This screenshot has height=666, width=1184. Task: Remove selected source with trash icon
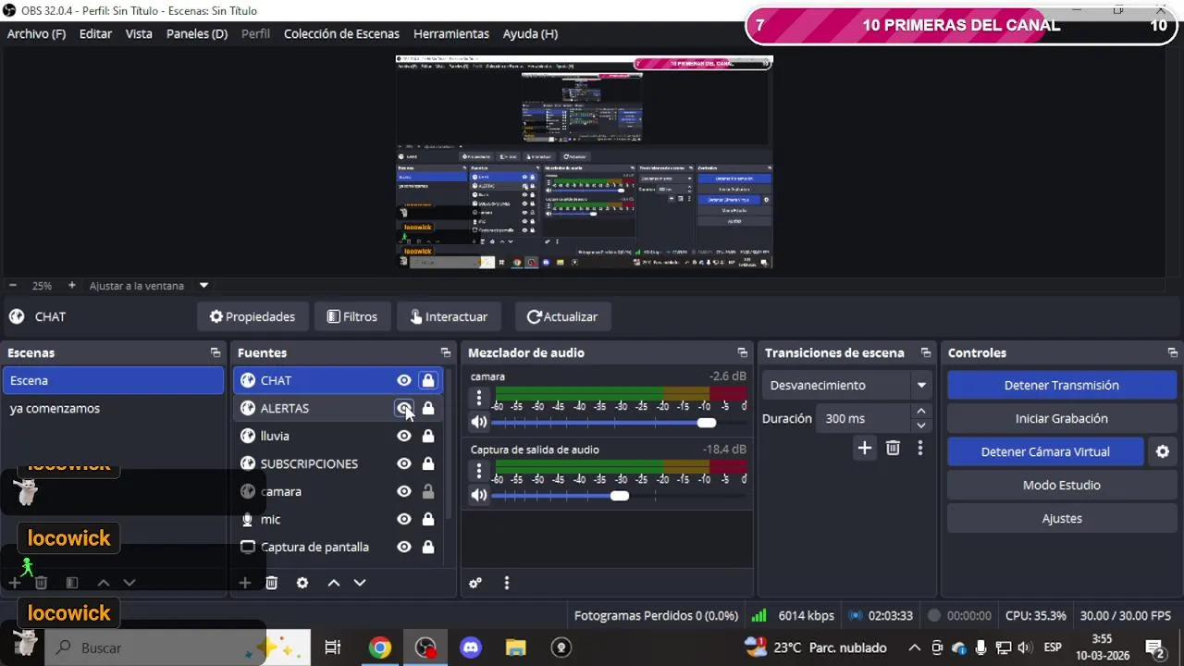point(271,583)
